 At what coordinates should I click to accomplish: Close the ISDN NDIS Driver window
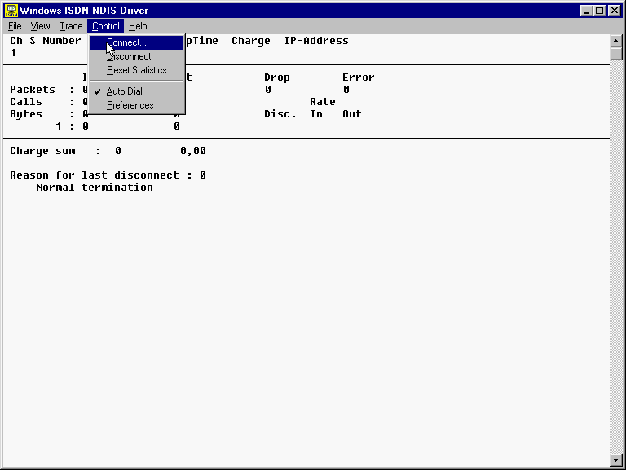615,11
